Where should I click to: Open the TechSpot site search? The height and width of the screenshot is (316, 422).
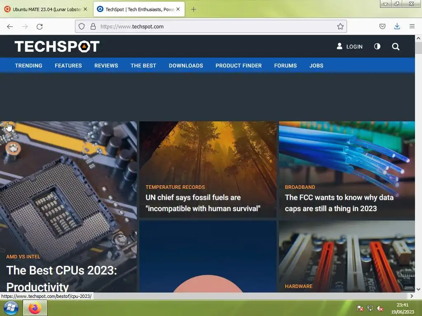coord(395,46)
